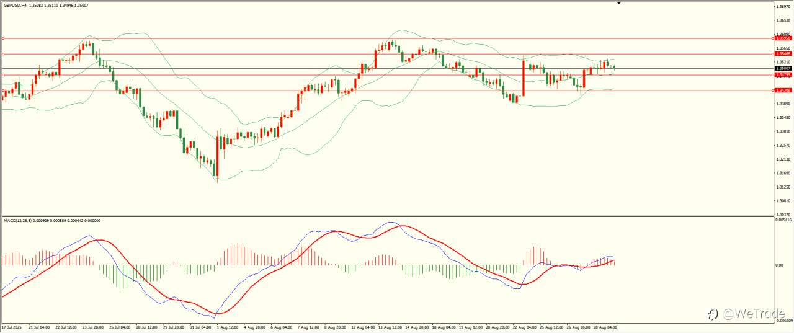This screenshot has width=794, height=333.
Task: Click the 23 Jul 20:00 time label
Action: [93, 326]
